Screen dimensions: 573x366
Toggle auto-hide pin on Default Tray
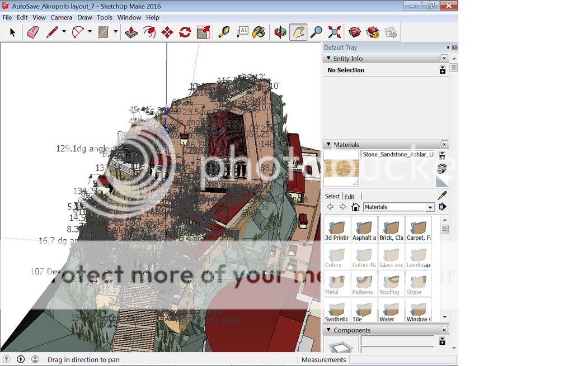(448, 47)
